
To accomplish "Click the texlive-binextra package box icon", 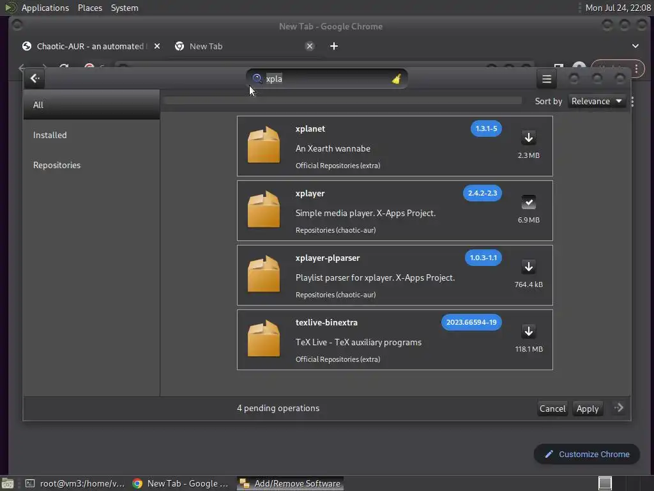I will [x=264, y=339].
